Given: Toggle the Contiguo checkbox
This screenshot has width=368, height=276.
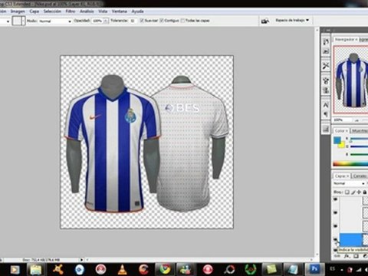Looking at the screenshot, I should (x=162, y=21).
